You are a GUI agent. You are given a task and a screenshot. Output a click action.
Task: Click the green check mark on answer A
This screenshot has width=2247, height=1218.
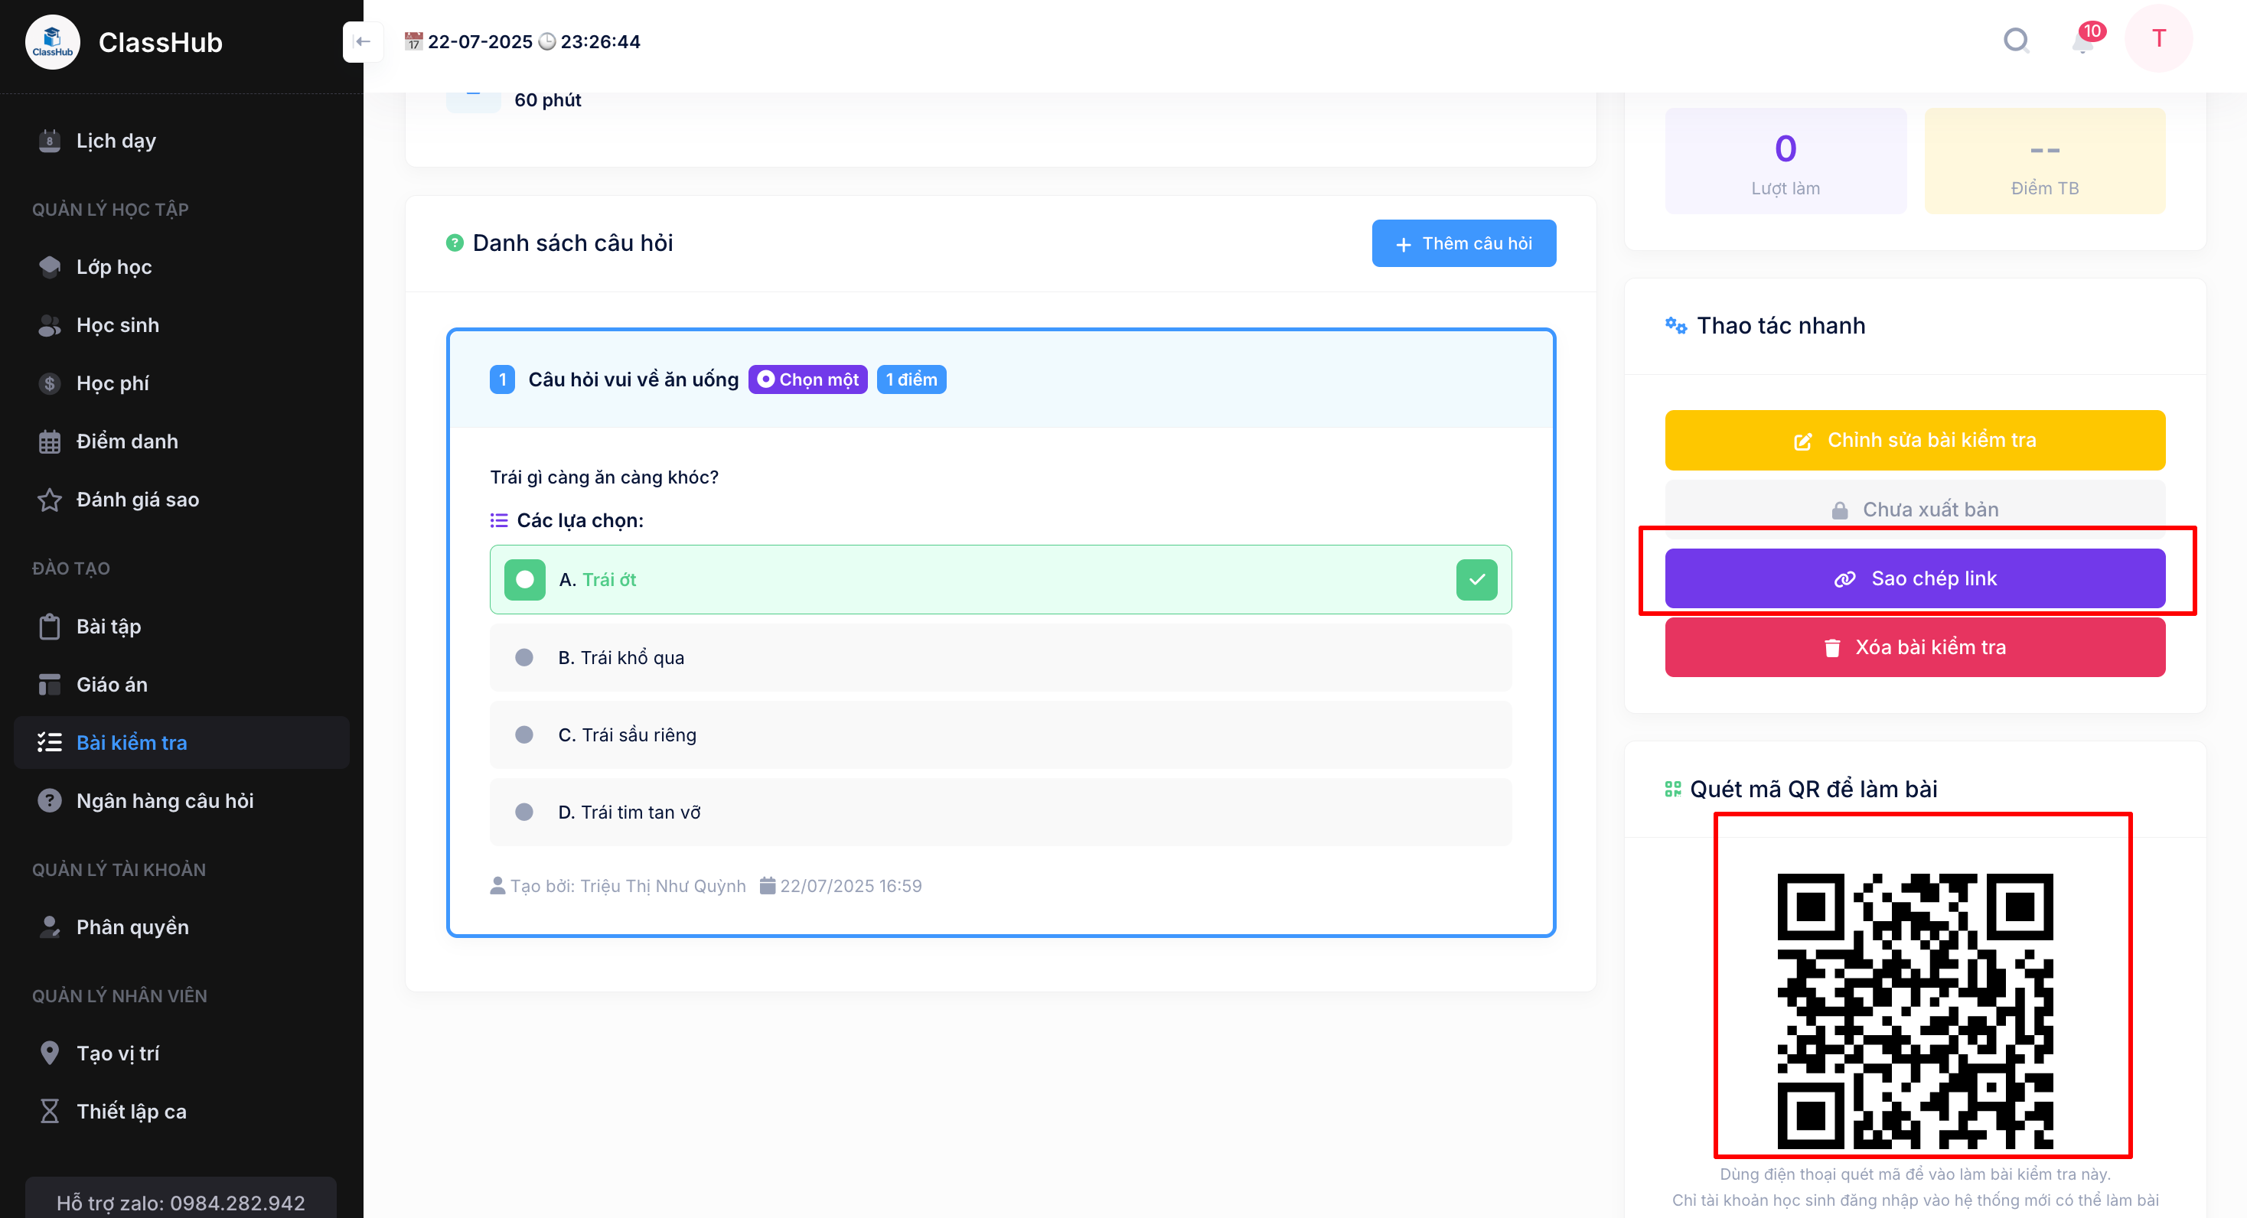click(x=1476, y=580)
